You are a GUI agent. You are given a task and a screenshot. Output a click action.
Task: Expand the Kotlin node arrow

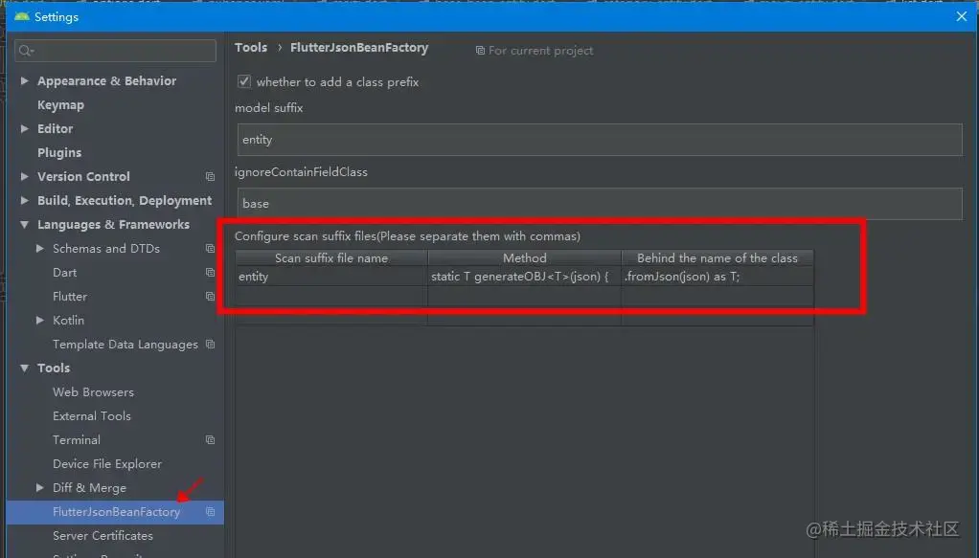click(x=40, y=321)
